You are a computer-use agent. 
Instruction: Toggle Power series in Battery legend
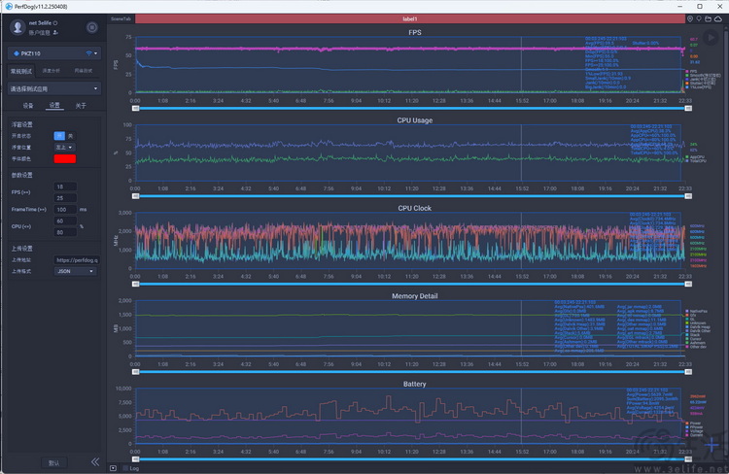tap(693, 423)
